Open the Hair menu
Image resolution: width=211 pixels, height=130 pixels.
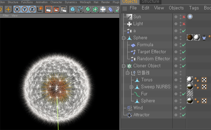96,2
